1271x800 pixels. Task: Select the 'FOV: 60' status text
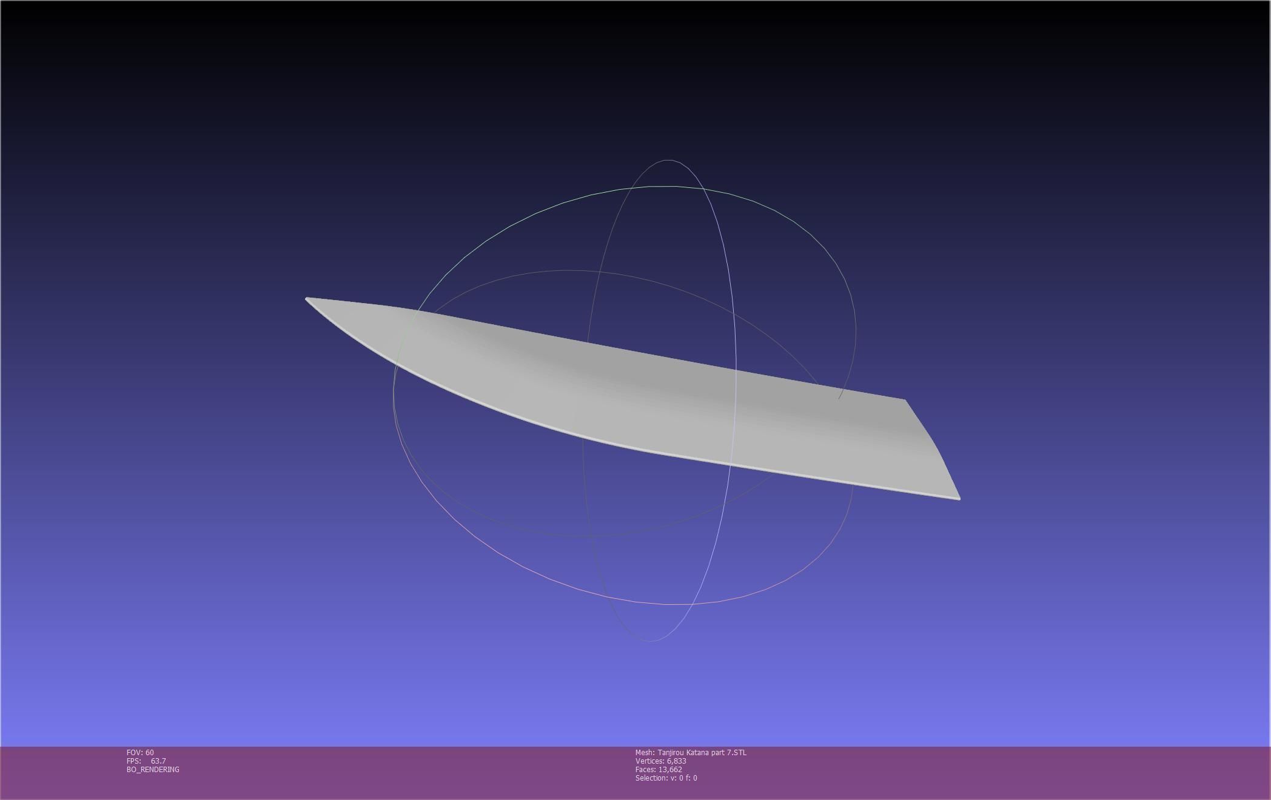pos(140,752)
